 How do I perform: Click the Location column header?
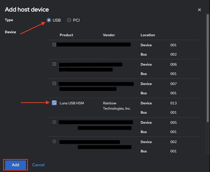[x=148, y=35]
